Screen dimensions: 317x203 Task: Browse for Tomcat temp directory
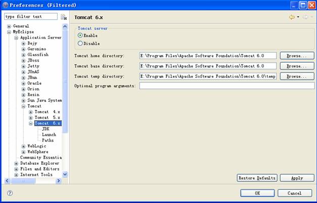point(297,76)
